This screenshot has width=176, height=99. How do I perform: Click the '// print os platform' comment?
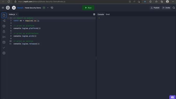pos(24,26)
